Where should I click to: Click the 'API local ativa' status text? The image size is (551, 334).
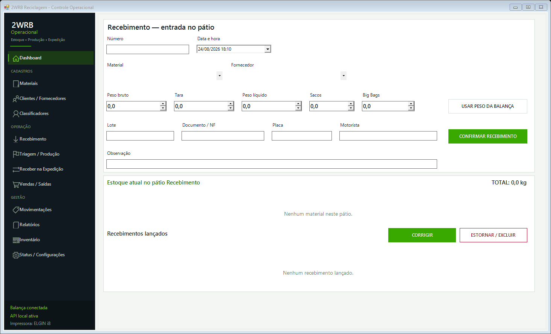point(24,316)
